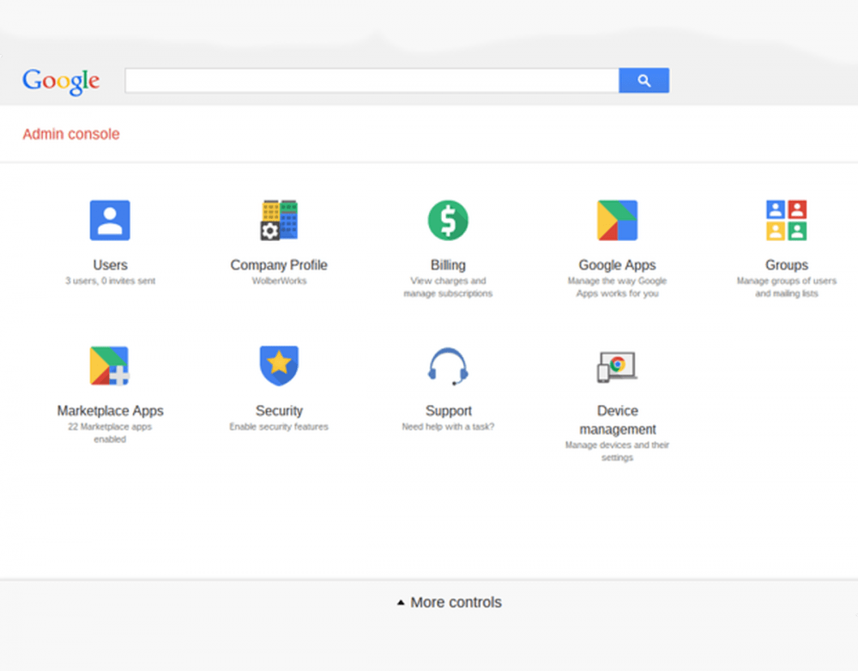Screen dimensions: 858x671
Task: Select the Google Apps icon
Action: 616,220
